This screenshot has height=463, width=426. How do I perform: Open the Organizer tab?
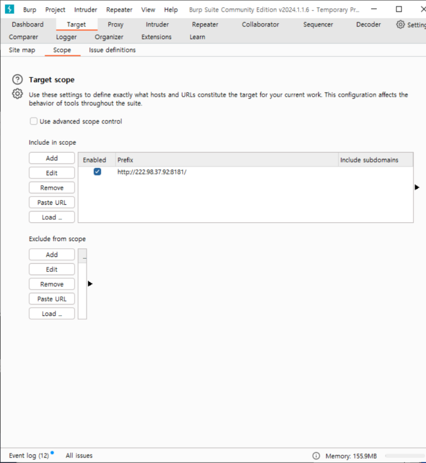tap(109, 37)
